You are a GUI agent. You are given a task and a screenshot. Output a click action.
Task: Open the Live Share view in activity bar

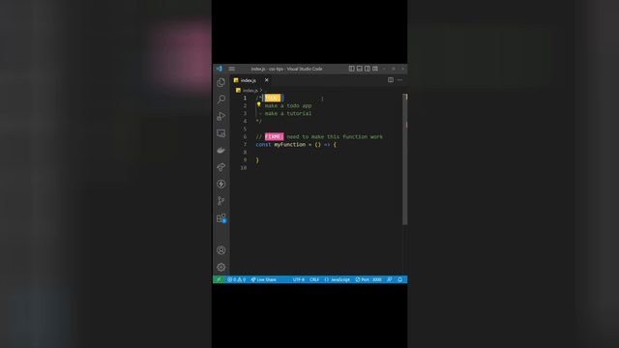(x=221, y=167)
